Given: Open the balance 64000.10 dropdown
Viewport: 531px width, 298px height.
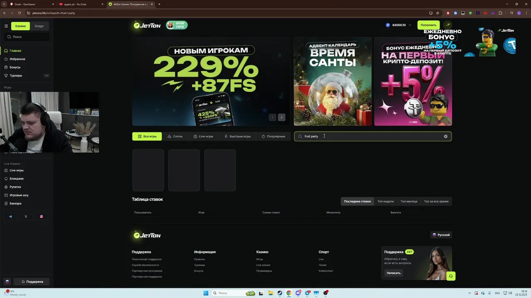Looking at the screenshot, I should 399,25.
